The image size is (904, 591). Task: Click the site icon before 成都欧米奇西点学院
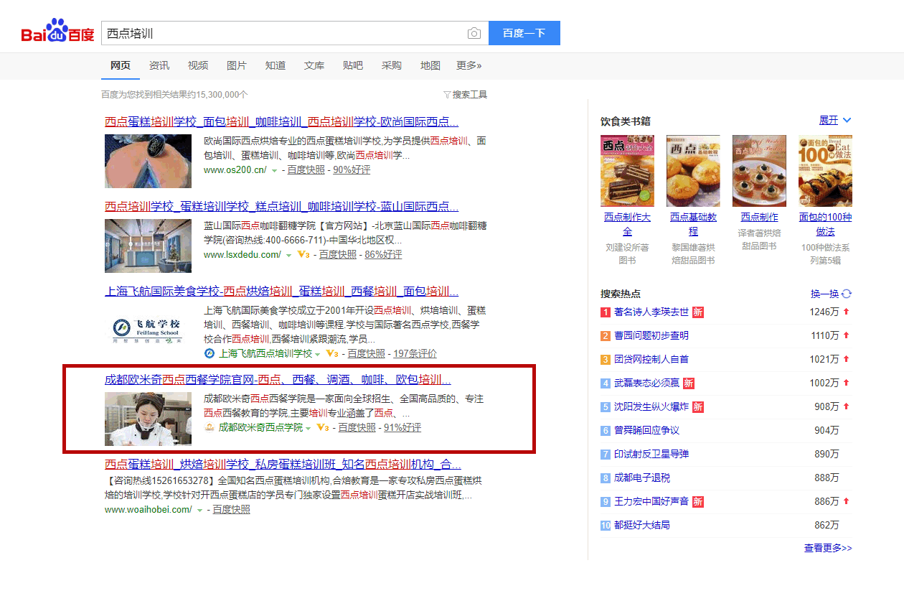(x=209, y=427)
